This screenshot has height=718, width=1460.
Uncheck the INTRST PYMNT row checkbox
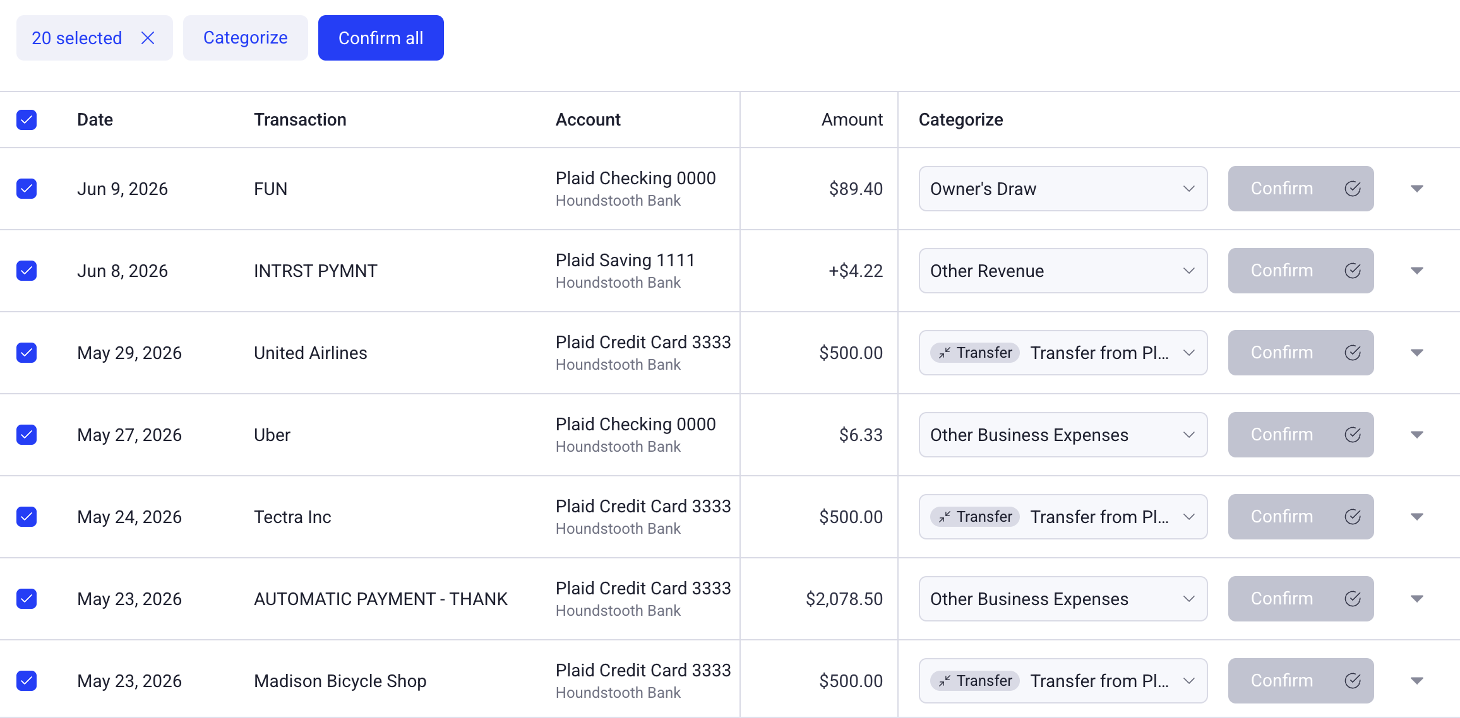27,271
